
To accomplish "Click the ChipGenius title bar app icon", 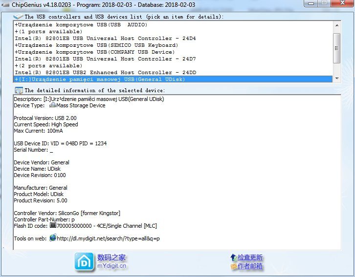I will coord(5,4).
